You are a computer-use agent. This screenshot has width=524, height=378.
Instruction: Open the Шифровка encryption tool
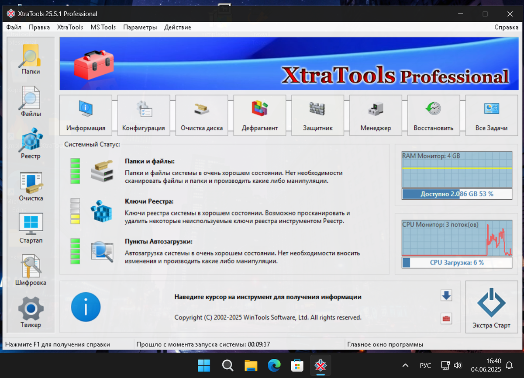coord(31,270)
